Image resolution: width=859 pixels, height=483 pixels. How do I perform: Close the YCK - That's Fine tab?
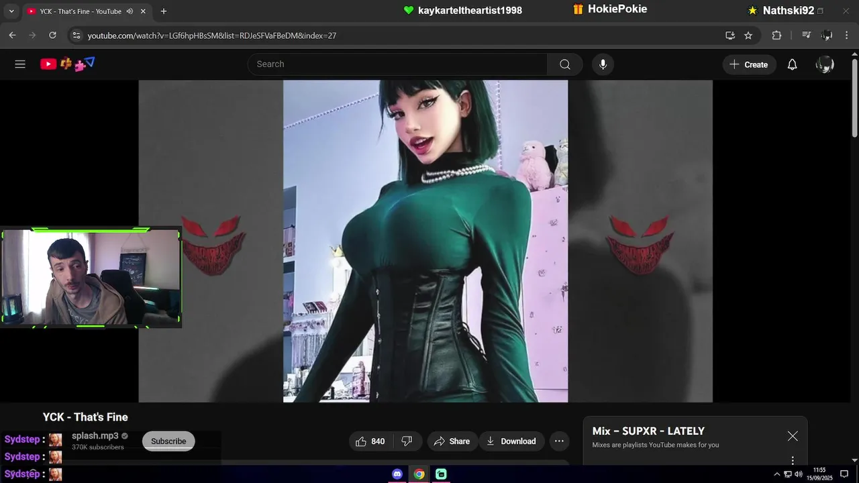[143, 11]
